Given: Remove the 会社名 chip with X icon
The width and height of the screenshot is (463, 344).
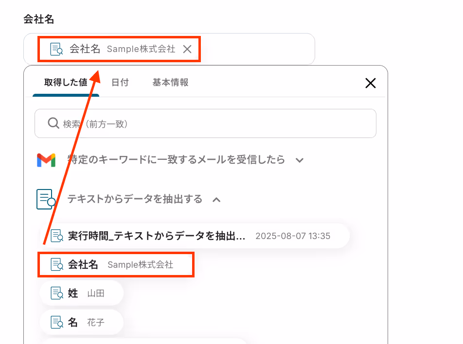Looking at the screenshot, I should click(187, 49).
